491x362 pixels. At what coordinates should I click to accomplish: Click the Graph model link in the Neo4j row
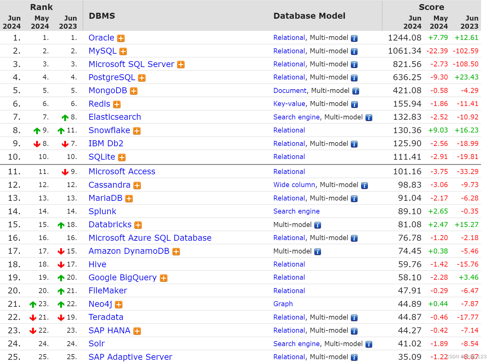[283, 304]
